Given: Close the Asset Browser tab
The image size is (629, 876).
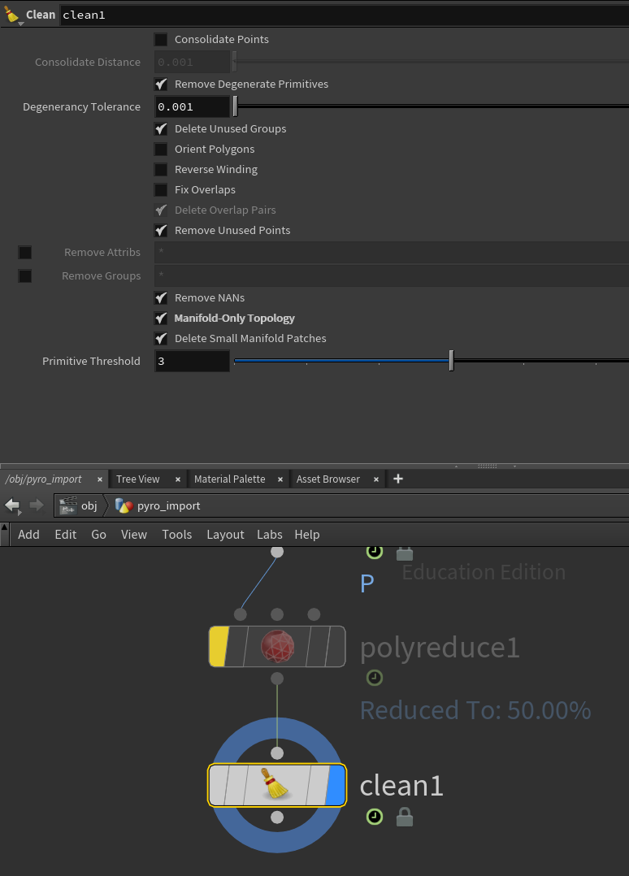Looking at the screenshot, I should coord(376,479).
